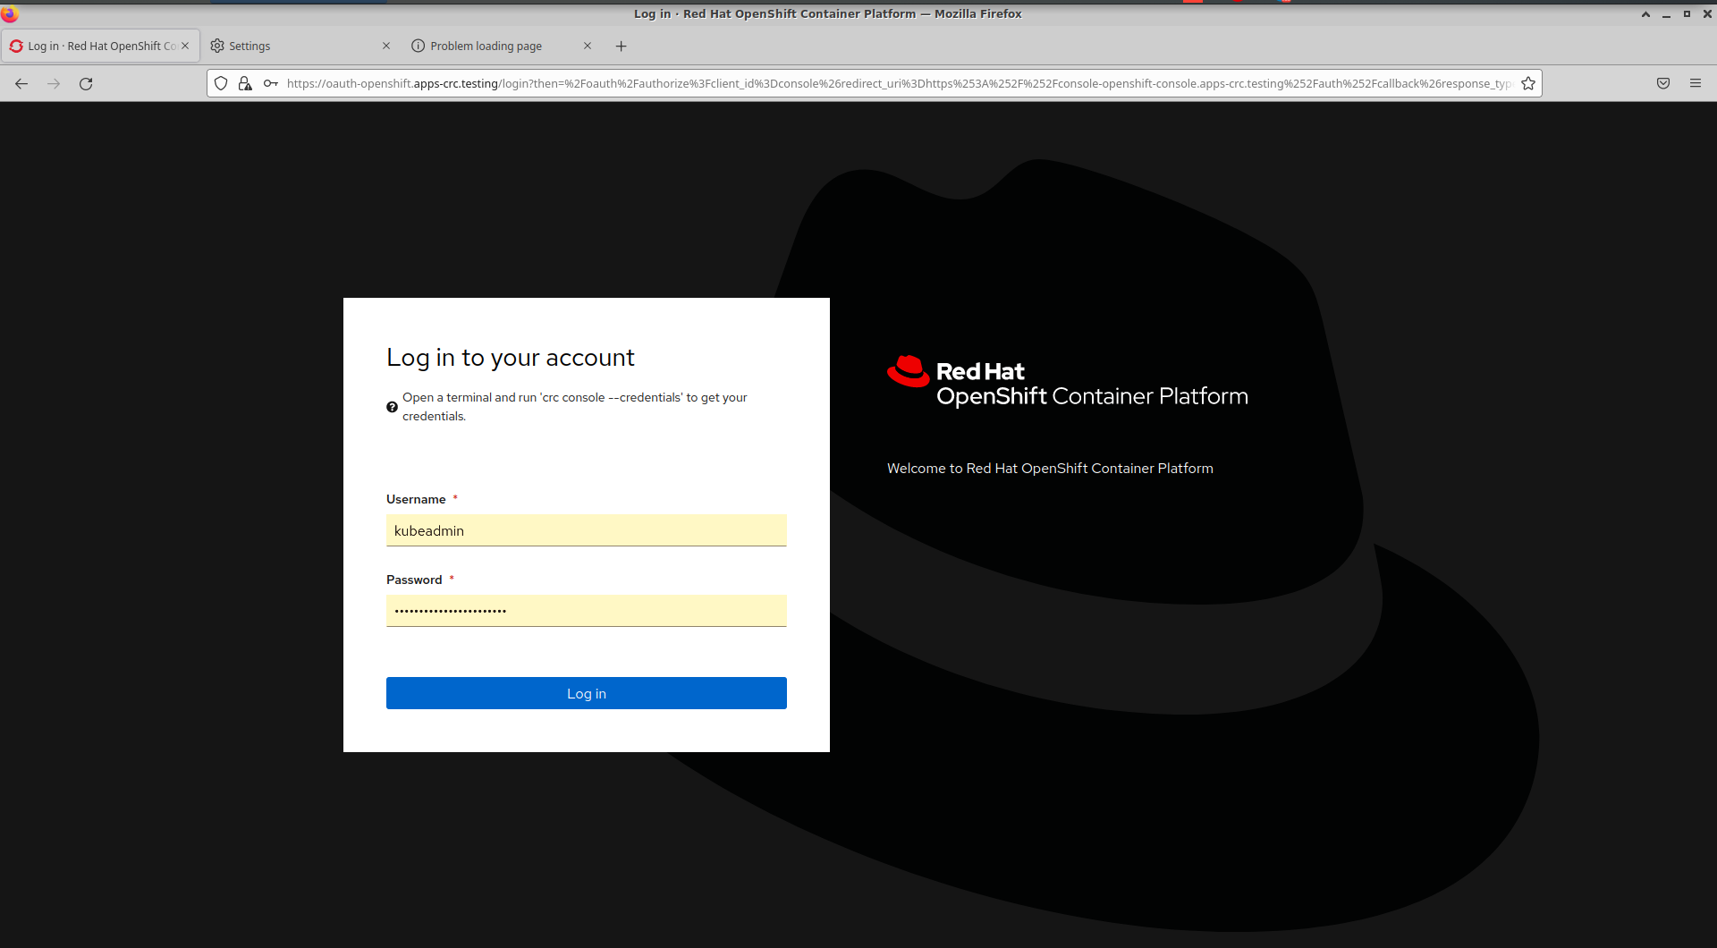This screenshot has width=1717, height=948.
Task: Click the help question mark icon
Action: coord(392,407)
